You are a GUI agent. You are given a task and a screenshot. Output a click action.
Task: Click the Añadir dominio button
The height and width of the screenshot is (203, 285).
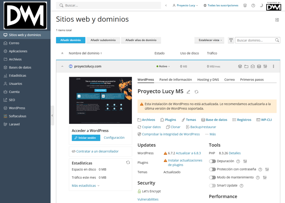point(70,40)
